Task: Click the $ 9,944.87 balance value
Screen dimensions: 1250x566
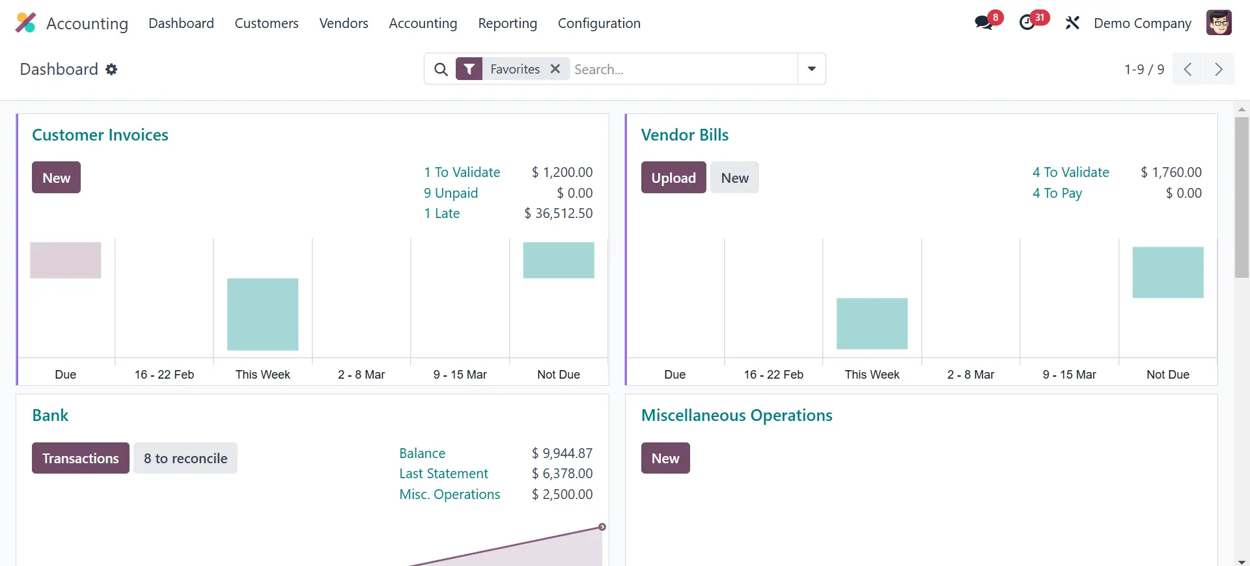Action: [562, 453]
